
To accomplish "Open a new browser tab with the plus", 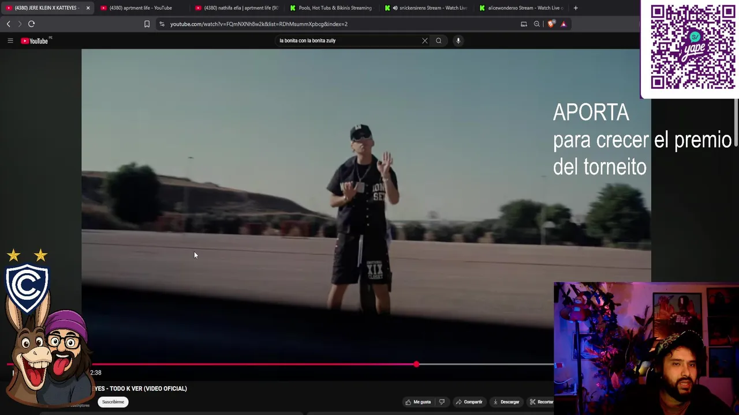I will pos(576,7).
